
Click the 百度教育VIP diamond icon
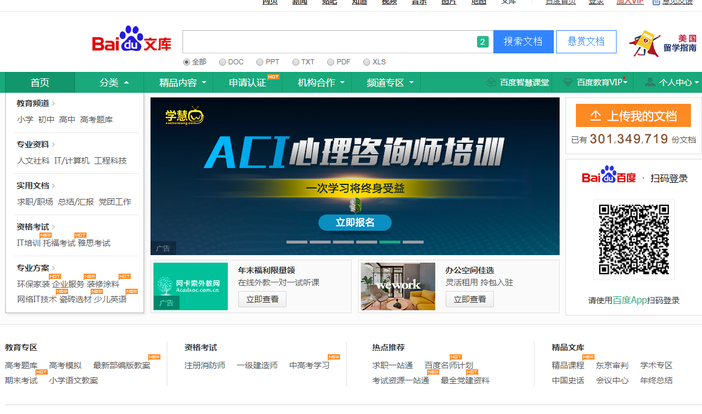point(568,82)
